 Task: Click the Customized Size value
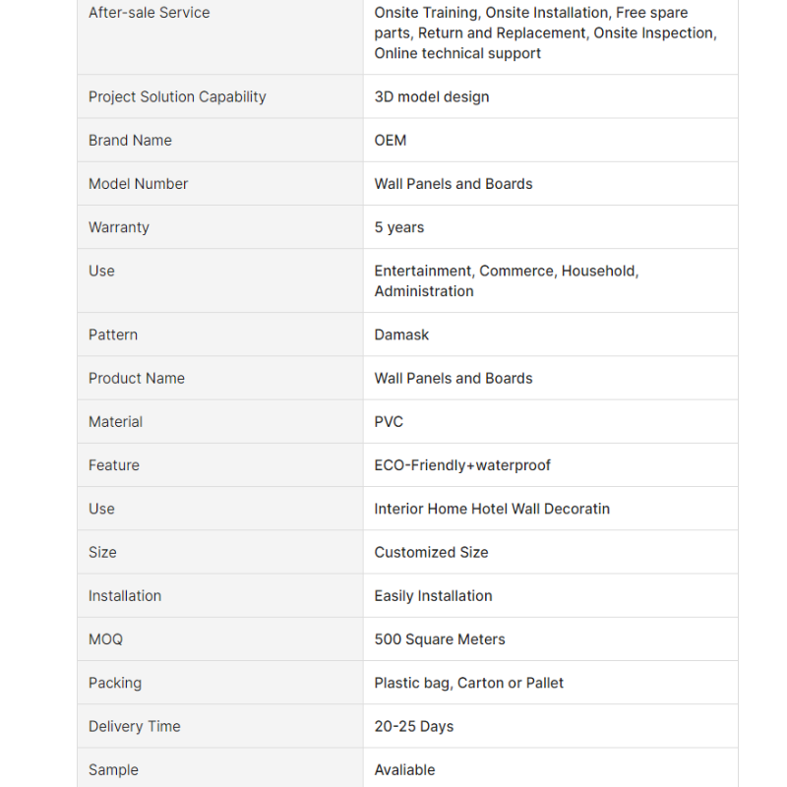[x=431, y=553]
